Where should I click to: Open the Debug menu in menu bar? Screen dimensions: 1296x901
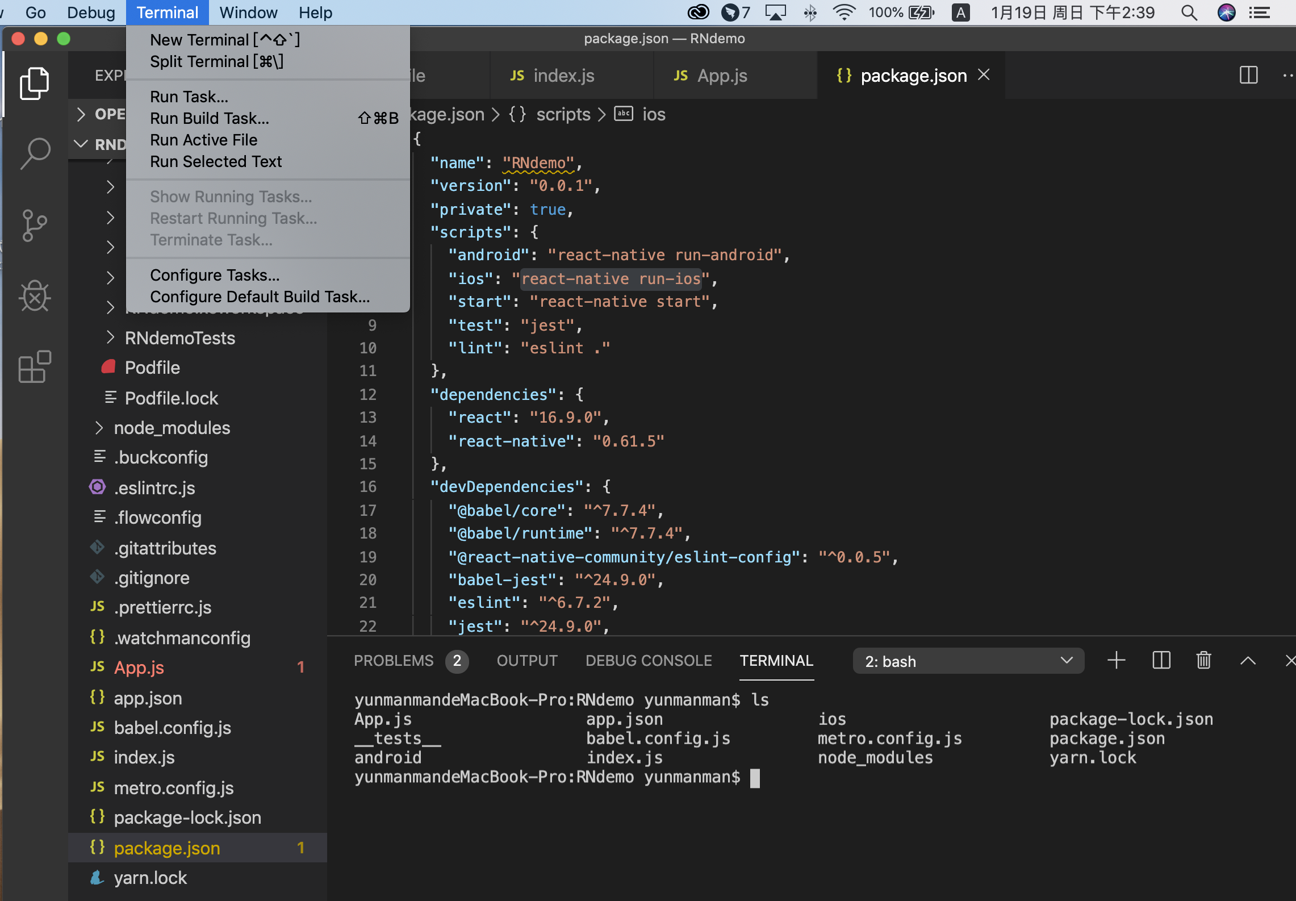pos(91,12)
